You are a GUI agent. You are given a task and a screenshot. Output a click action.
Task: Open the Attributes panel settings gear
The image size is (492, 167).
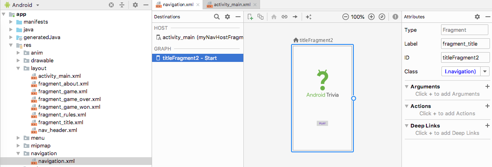(x=477, y=17)
